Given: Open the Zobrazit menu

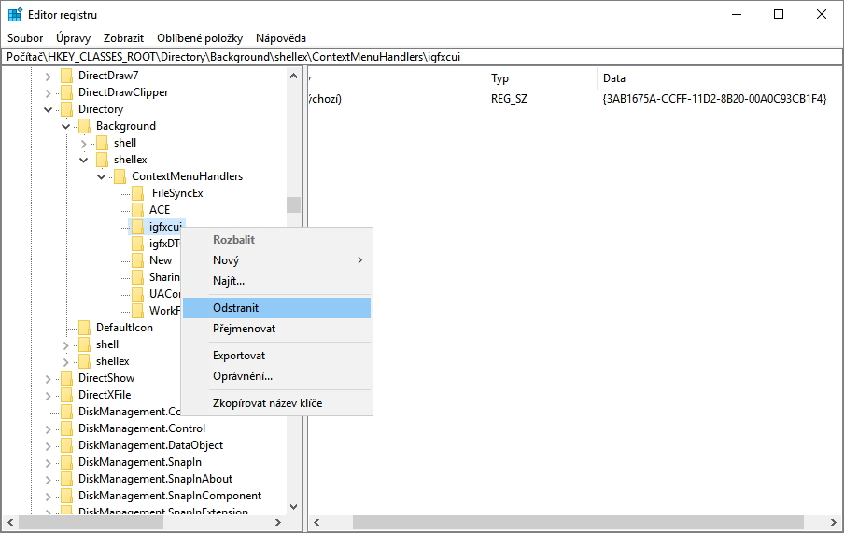Looking at the screenshot, I should (124, 38).
